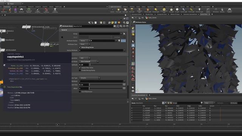Open the Operation Add dropdown
The width and height of the screenshot is (242, 136).
coord(84,58)
